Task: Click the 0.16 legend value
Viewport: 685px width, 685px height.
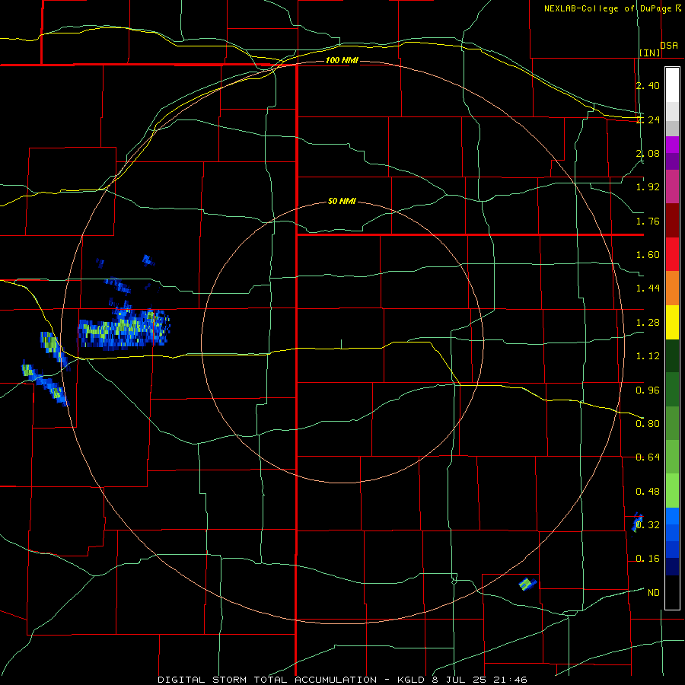Action: pyautogui.click(x=648, y=559)
